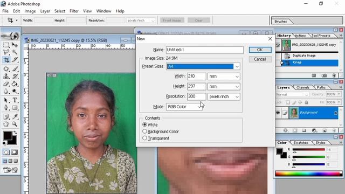This screenshot has height=194, width=345.
Task: Select the Eraser tool
Action: (6, 84)
